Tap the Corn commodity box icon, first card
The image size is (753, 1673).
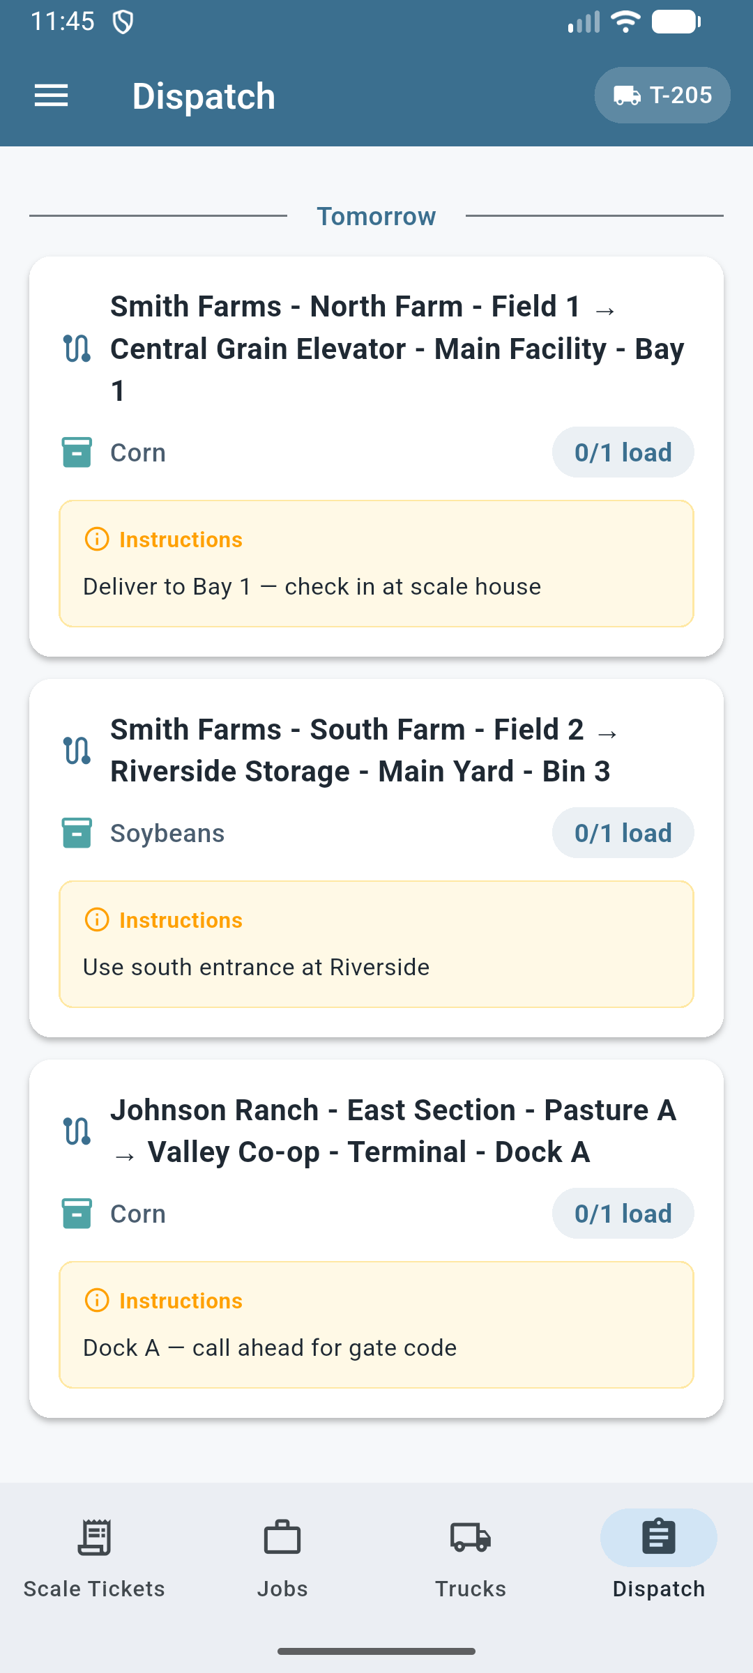tap(77, 452)
